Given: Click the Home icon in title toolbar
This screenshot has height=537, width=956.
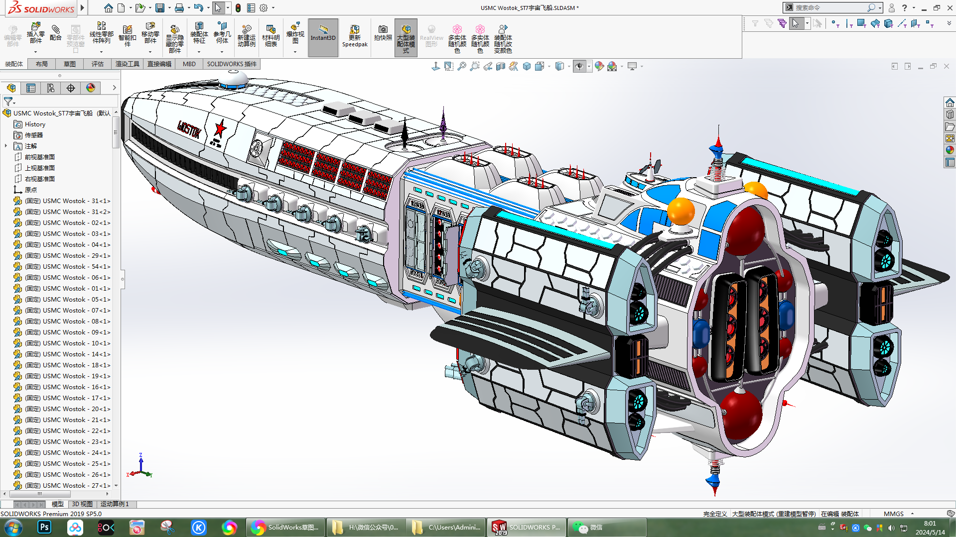Looking at the screenshot, I should point(108,8).
